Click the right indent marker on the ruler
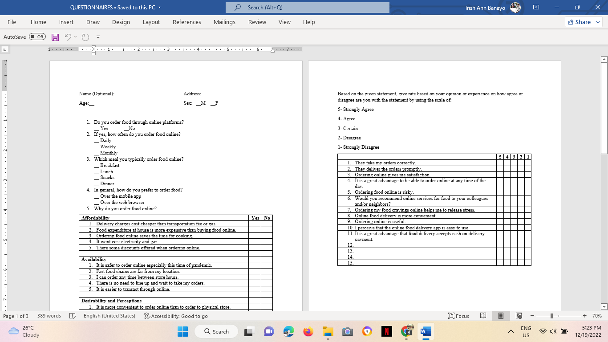The height and width of the screenshot is (342, 608). (273, 50)
